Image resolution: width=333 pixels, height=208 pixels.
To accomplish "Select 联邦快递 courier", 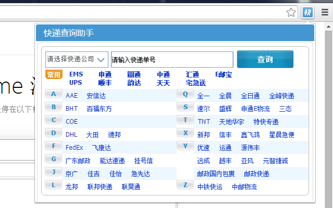I will click(x=99, y=187).
